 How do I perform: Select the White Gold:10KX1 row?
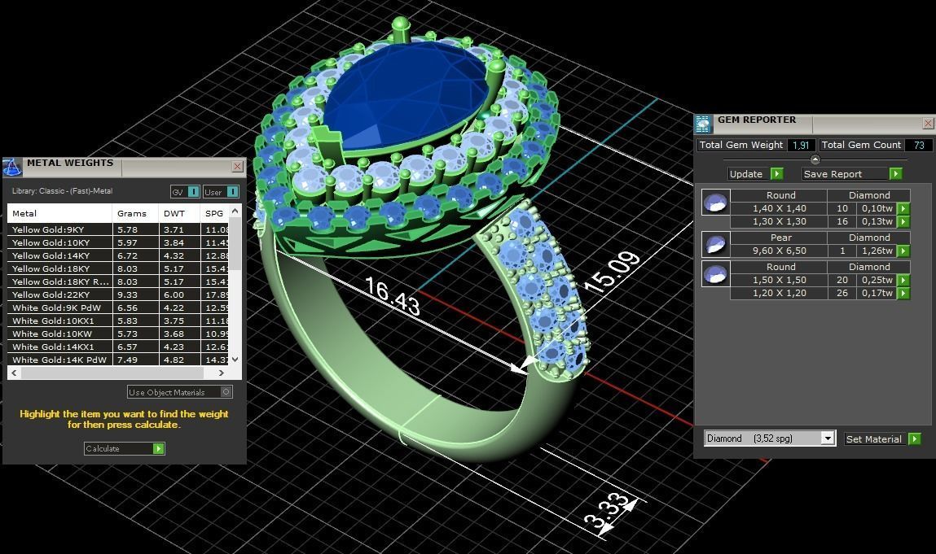coord(118,321)
